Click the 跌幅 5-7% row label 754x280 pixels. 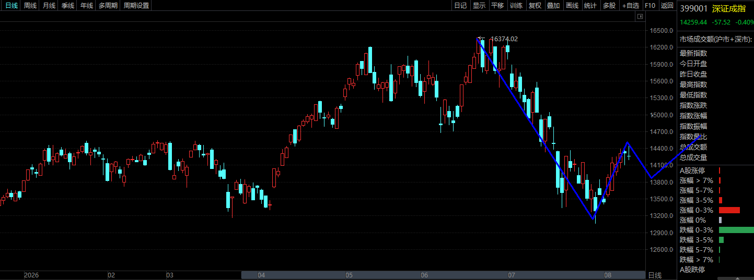[x=697, y=250]
